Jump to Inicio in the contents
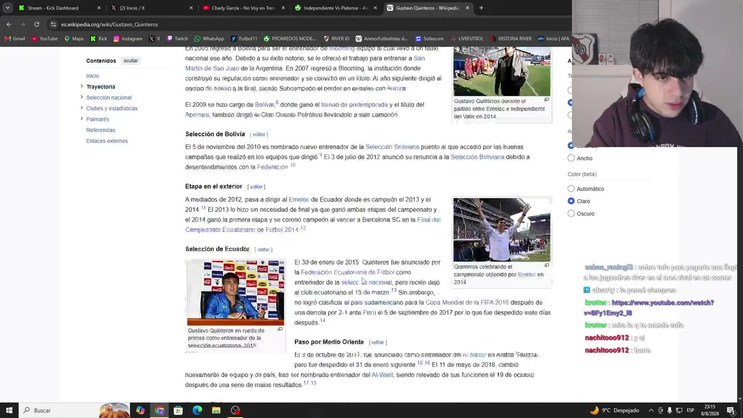Viewport: 743px width, 418px height. 93,75
